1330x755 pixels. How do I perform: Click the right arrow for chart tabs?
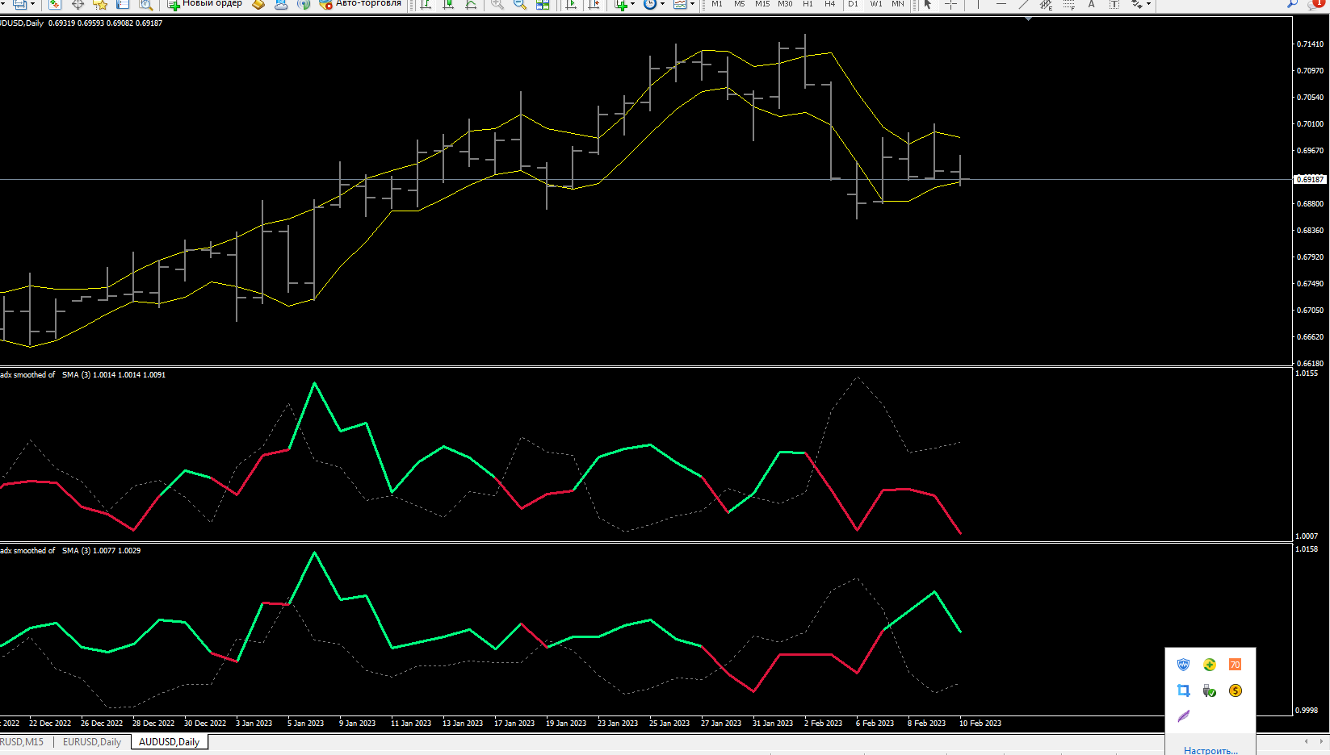coord(1320,741)
